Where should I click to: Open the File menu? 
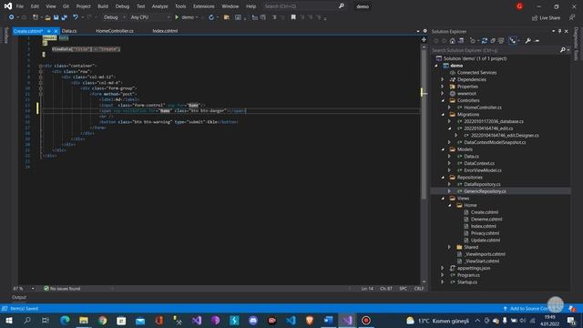pos(20,6)
